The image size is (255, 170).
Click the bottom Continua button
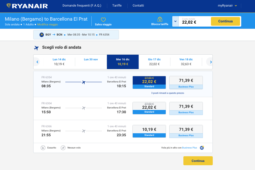(198, 161)
